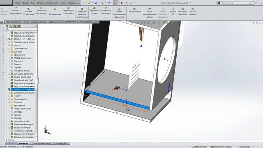The width and height of the screenshot is (263, 148).
Task: Switch to Добавления SOLIDWORKS tab
Action: pos(63,22)
